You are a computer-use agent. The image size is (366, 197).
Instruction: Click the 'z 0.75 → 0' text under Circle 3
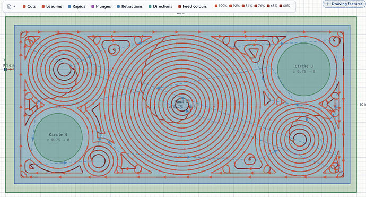[x=304, y=72]
